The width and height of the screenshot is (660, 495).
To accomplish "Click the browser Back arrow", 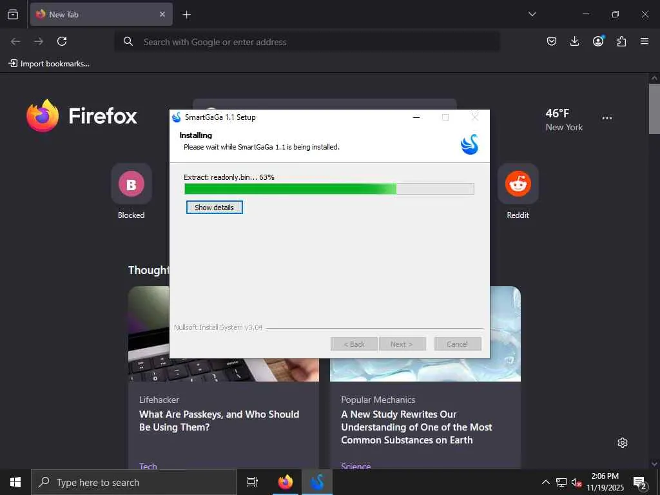I will coord(15,41).
